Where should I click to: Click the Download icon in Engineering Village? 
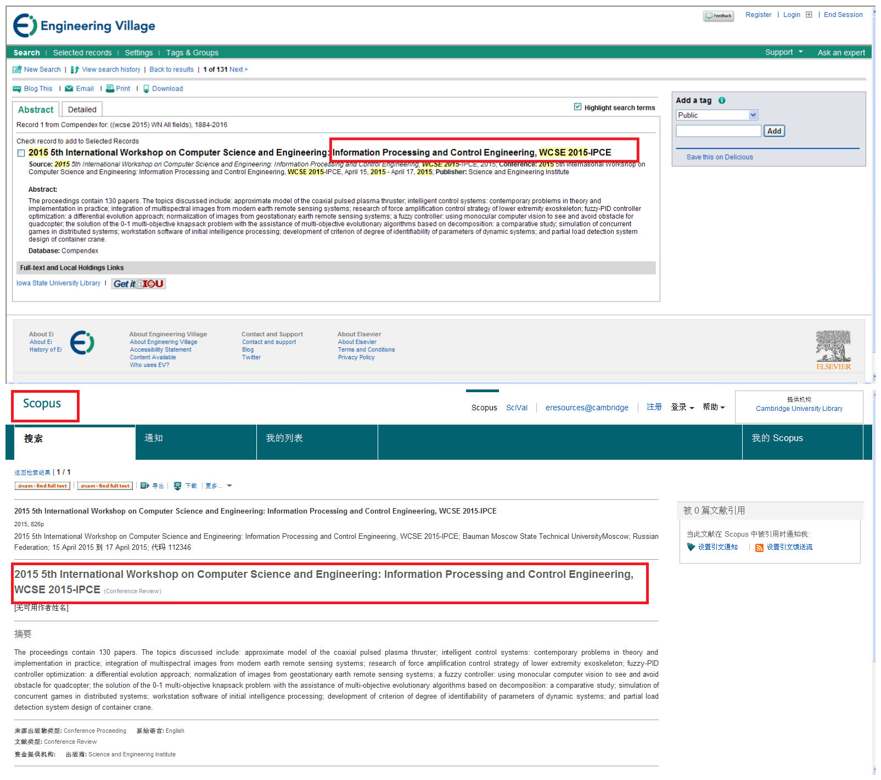pos(146,89)
